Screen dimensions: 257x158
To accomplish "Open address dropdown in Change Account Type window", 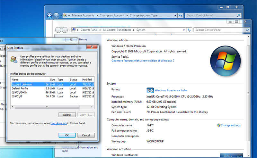I will tap(175, 15).
